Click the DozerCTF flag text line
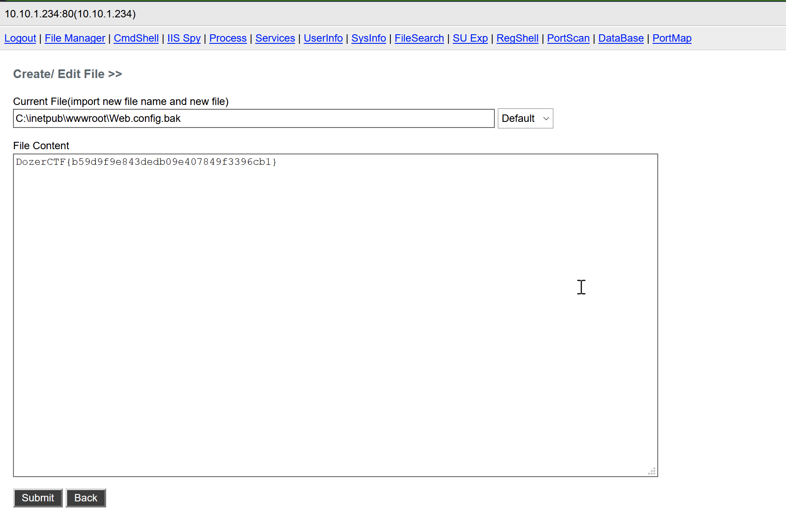Screen dimensions: 786x530 click(146, 162)
